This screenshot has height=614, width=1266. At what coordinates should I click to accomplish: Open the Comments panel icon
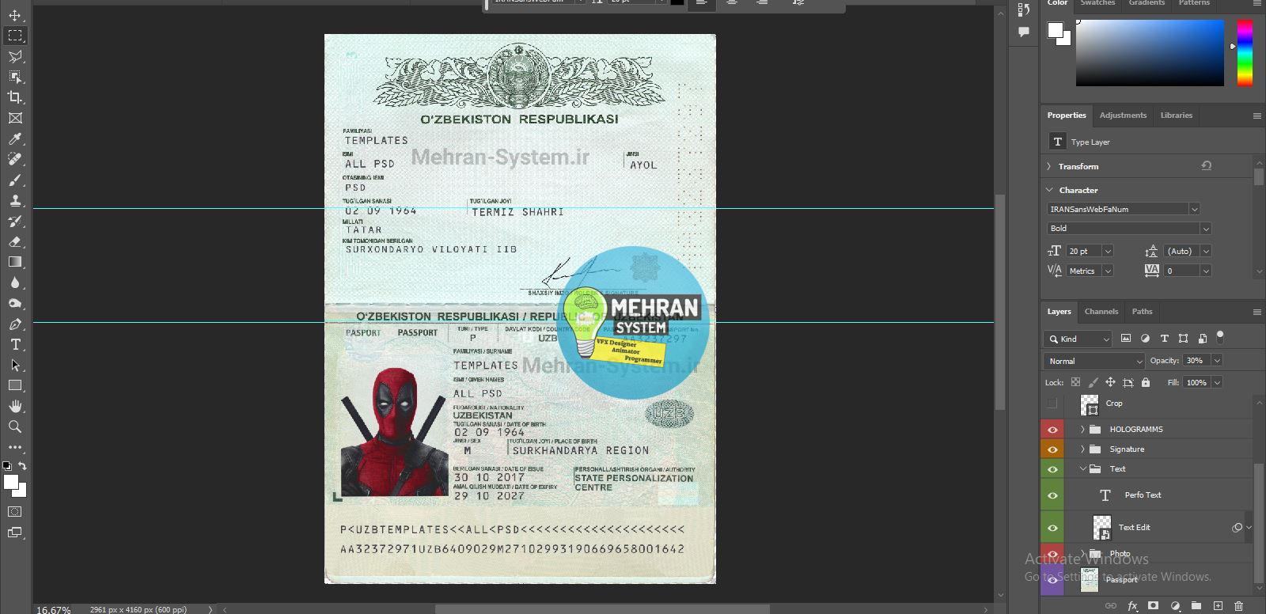tap(1024, 32)
